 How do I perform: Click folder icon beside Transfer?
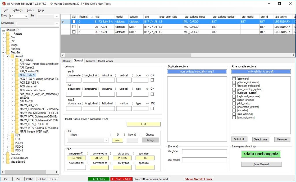point(8,154)
